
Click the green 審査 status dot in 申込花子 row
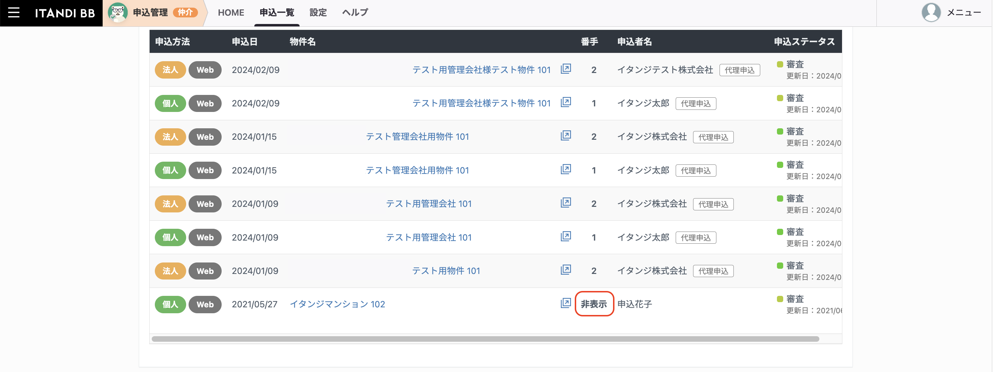pyautogui.click(x=779, y=299)
